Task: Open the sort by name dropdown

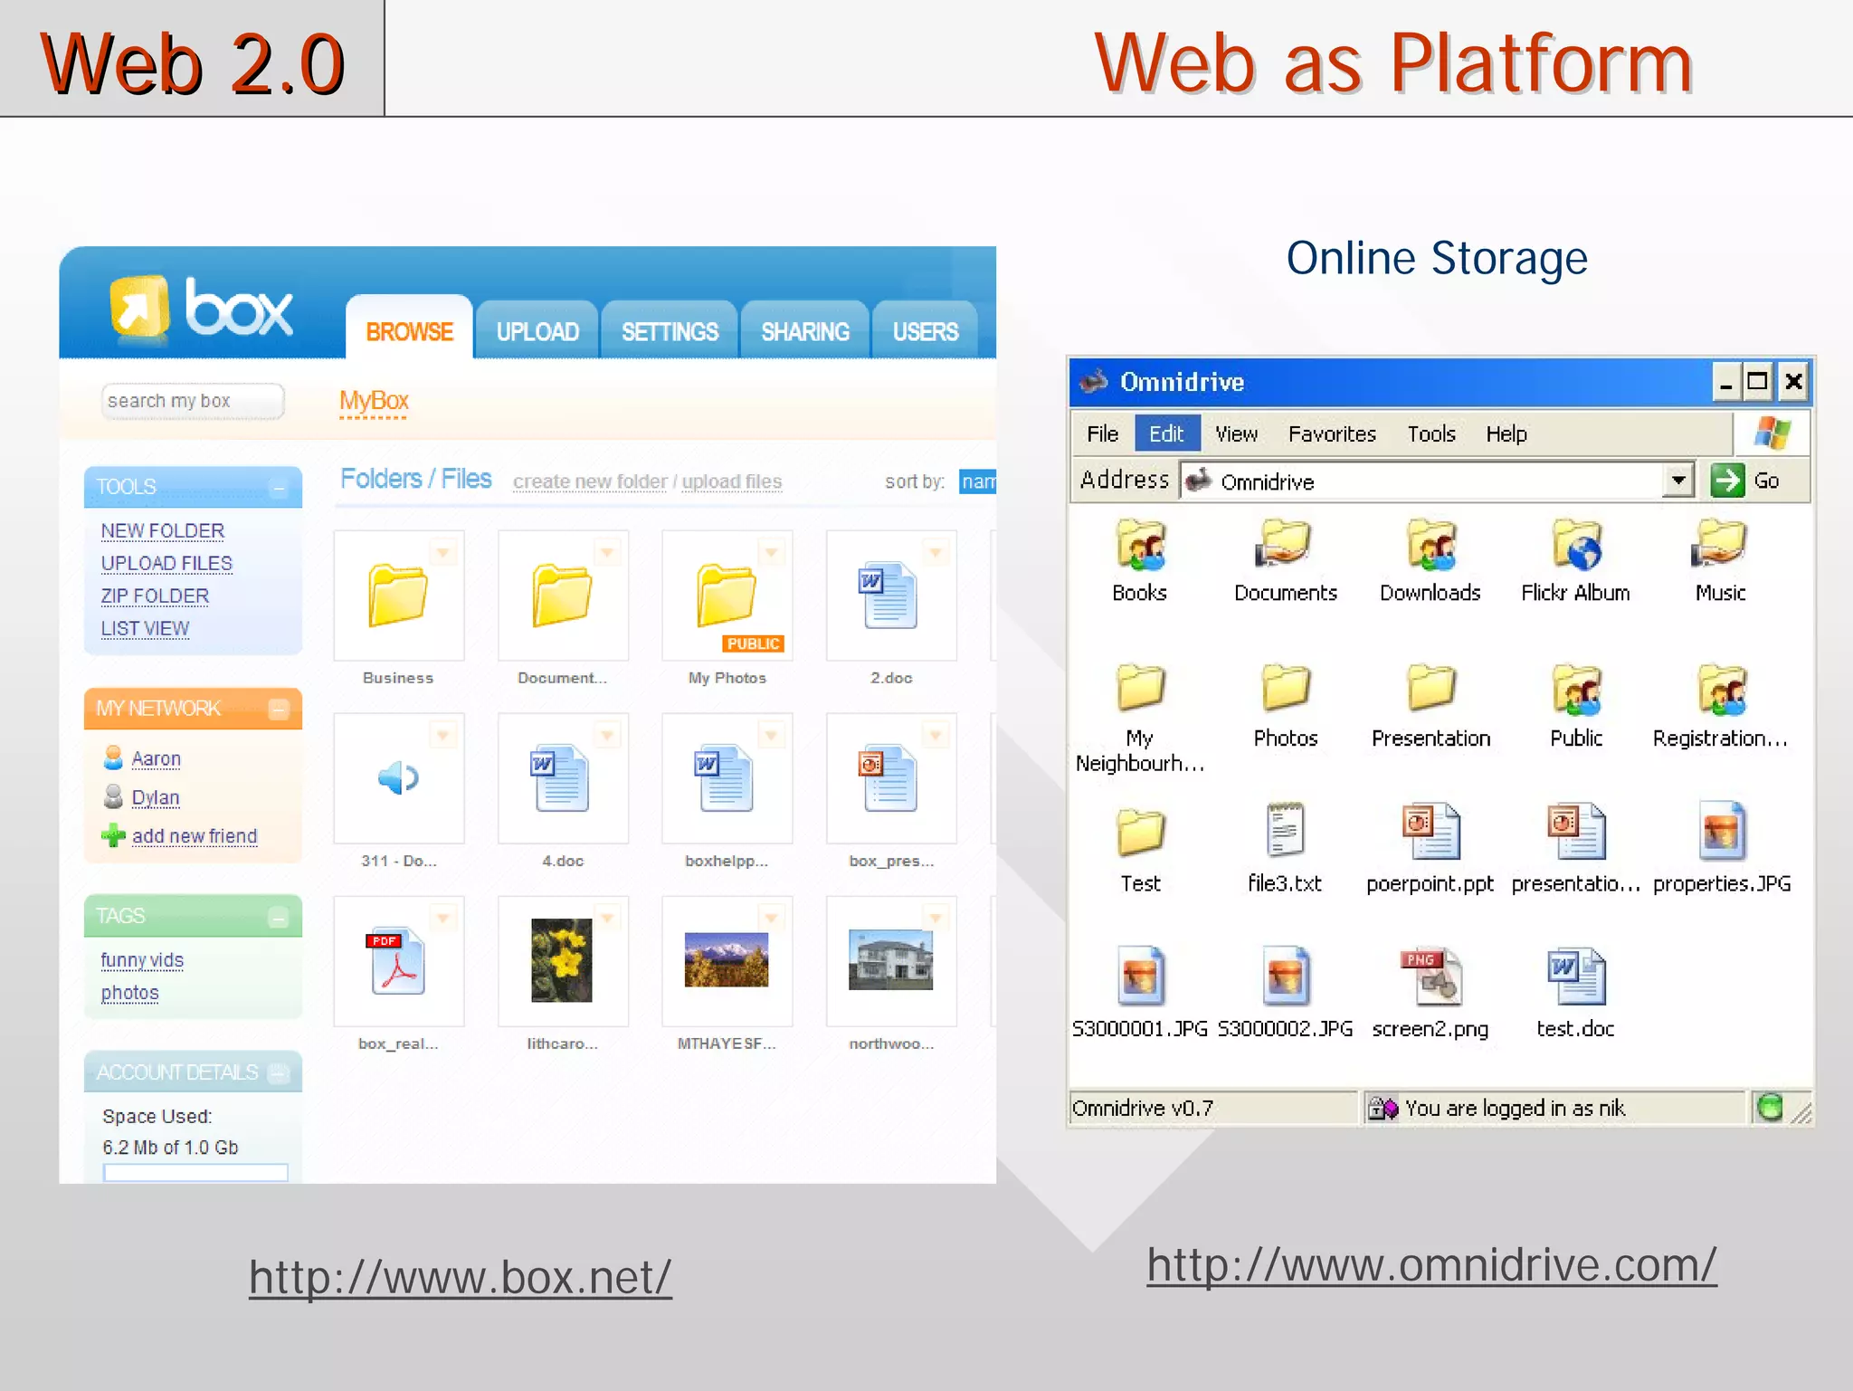Action: point(978,481)
